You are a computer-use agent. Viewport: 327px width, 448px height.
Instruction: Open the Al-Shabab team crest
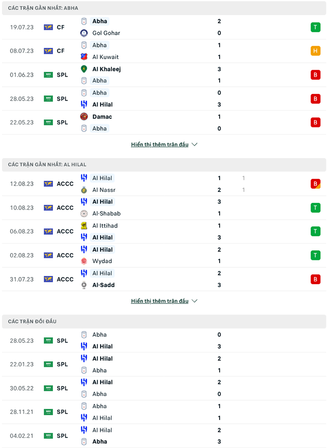pos(83,213)
